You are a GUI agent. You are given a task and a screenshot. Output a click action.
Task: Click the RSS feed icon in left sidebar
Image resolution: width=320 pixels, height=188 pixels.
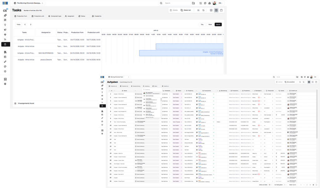click(5, 39)
